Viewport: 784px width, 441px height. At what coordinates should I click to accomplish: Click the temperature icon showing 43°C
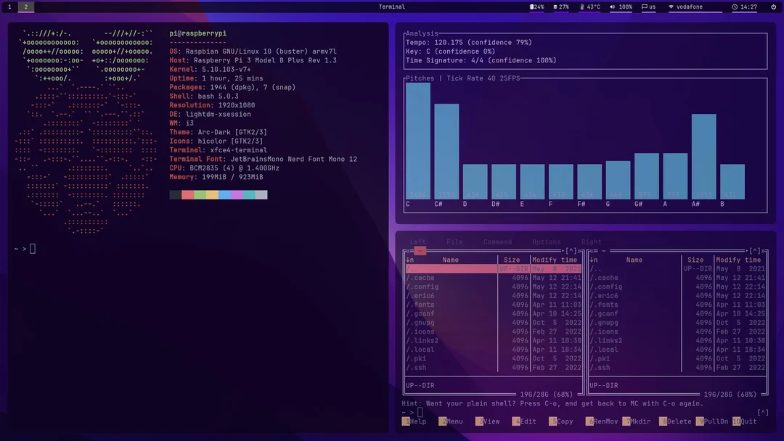(x=582, y=7)
